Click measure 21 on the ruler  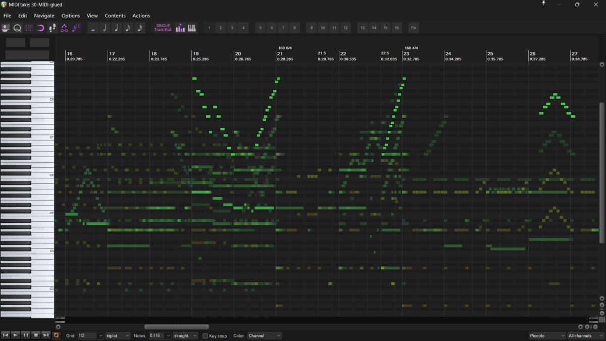[x=280, y=54]
